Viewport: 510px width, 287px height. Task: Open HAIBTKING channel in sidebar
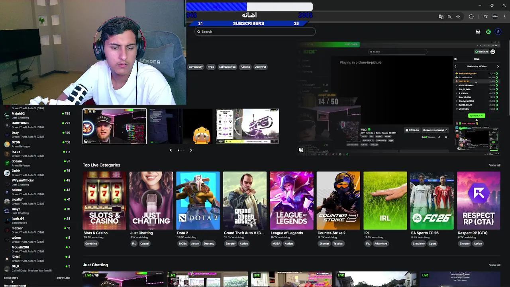(x=37, y=125)
